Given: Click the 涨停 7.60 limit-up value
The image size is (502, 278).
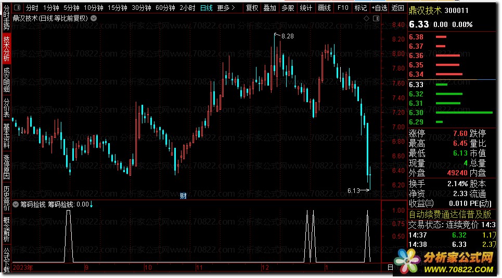Looking at the screenshot, I should click(460, 133).
